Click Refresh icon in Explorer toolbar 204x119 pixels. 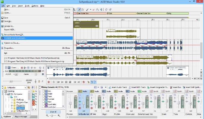[x=32, y=87]
